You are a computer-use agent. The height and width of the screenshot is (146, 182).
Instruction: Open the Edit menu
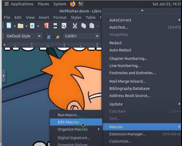[x=18, y=17]
